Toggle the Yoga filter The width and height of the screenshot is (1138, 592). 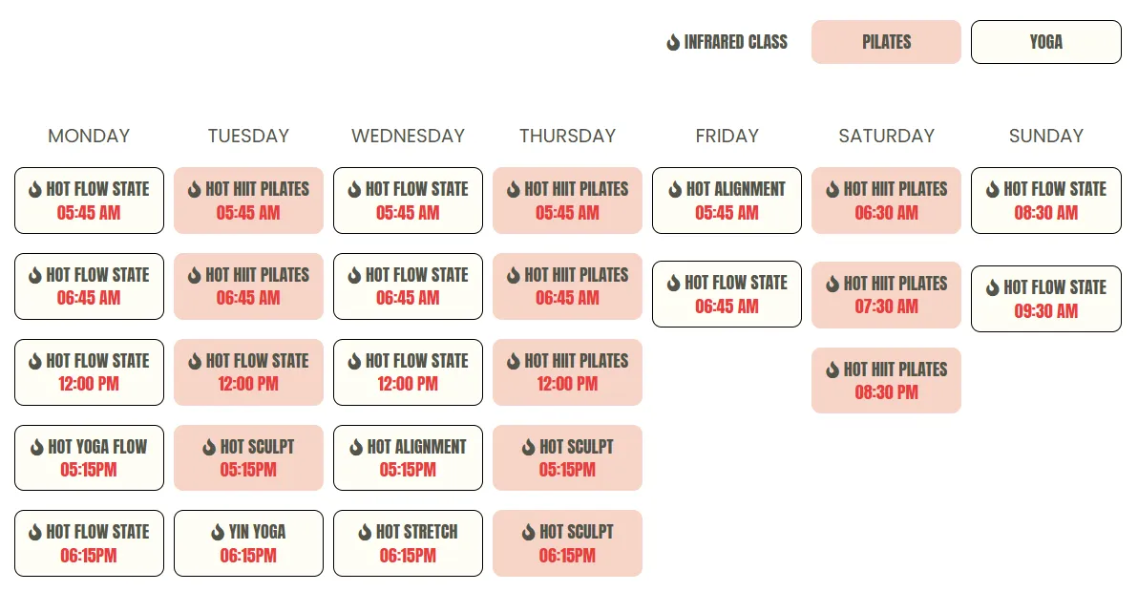coord(1045,42)
